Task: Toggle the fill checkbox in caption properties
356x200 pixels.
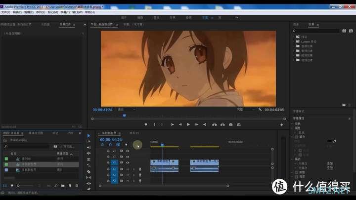Action: pos(296,137)
